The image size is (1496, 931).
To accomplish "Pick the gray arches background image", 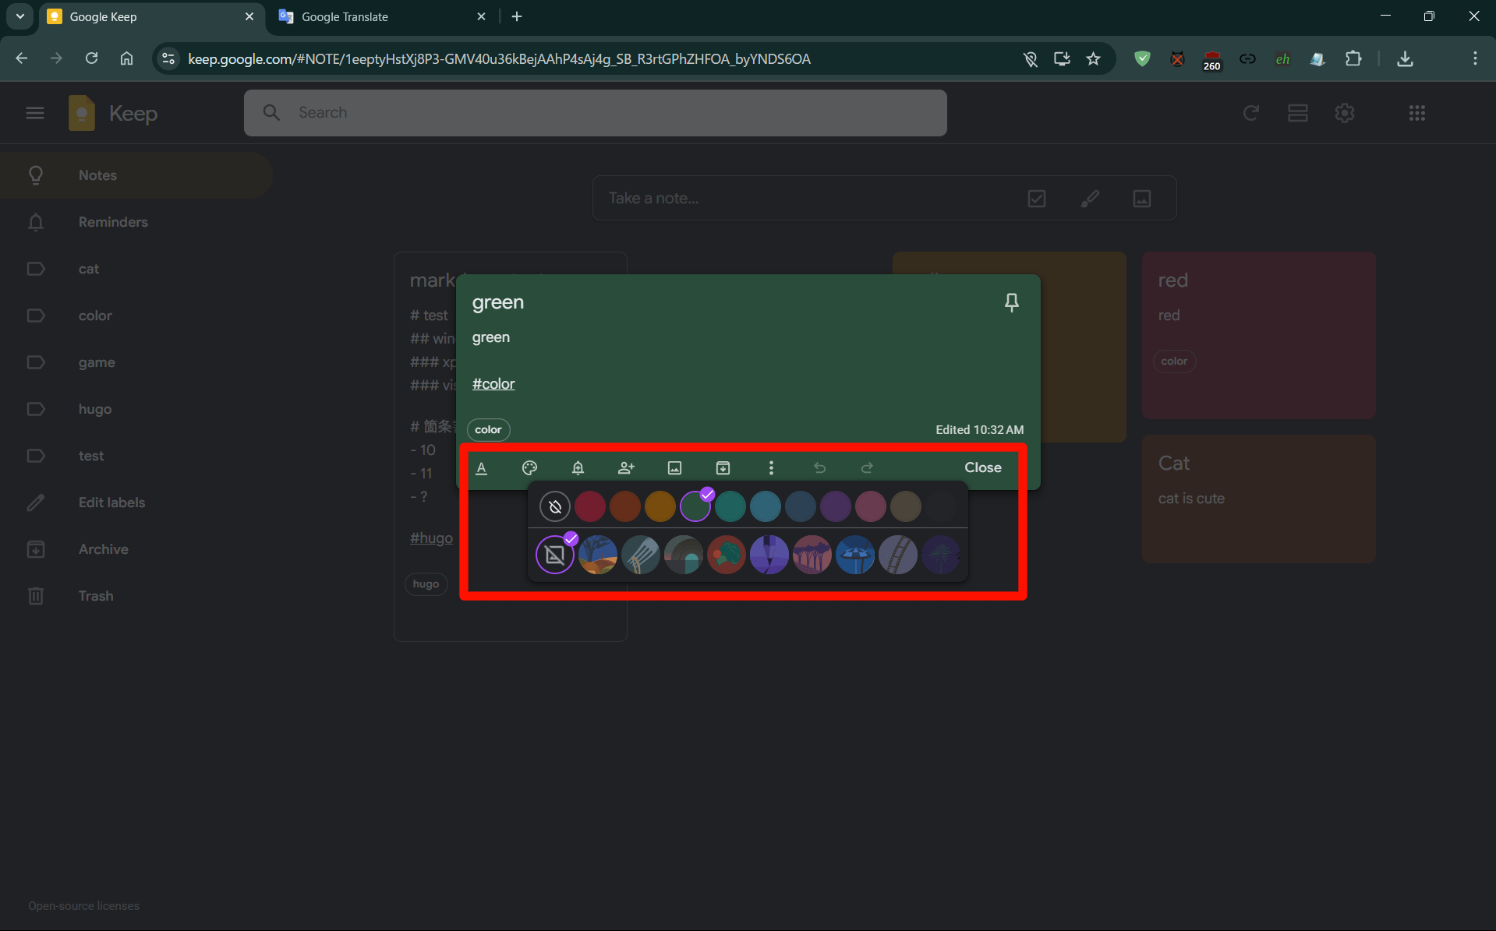I will (684, 555).
